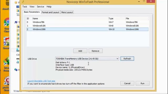Screen dimensions: 168x94
Task: Select the Windows786 row in the list
Action: click(x=87, y=22)
